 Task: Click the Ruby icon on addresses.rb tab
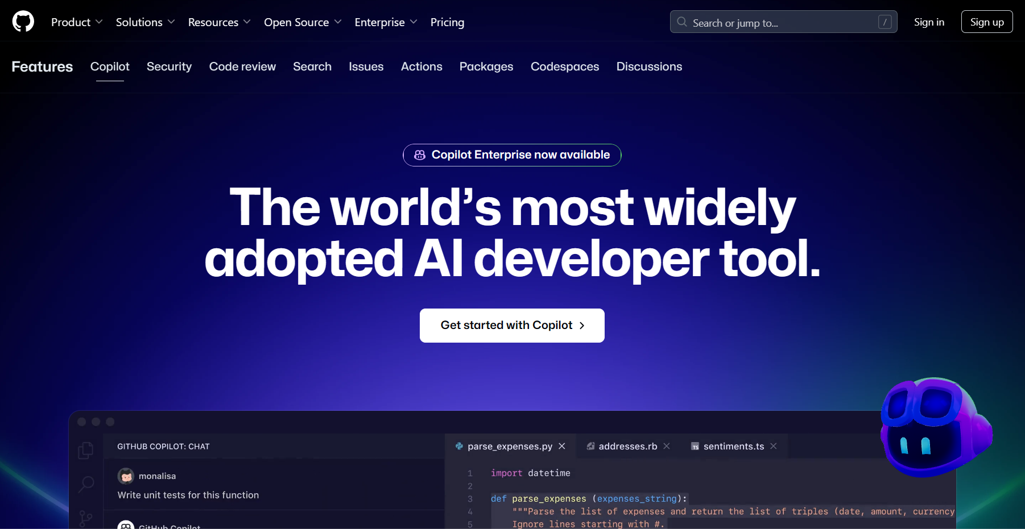point(590,446)
